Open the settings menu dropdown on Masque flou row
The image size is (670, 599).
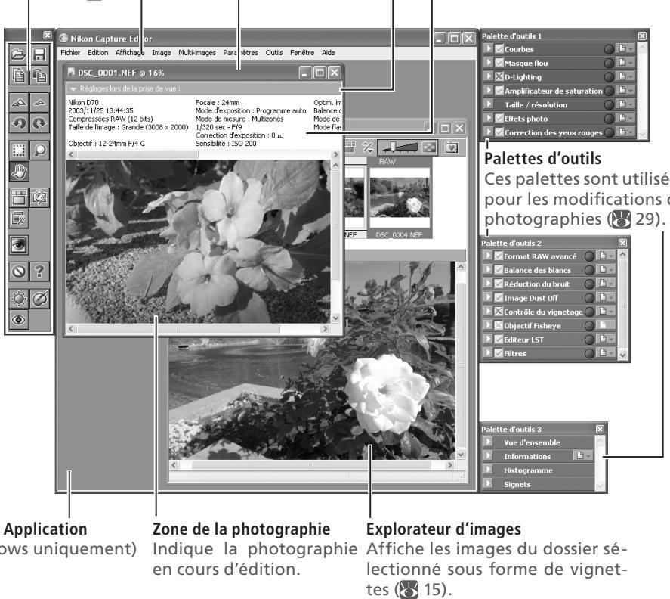click(x=626, y=63)
